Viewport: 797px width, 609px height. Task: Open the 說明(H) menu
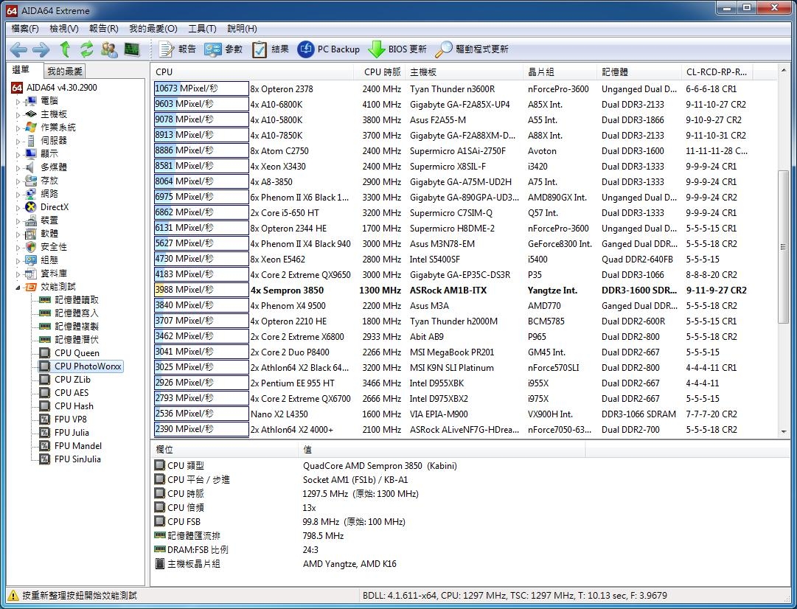(x=242, y=29)
